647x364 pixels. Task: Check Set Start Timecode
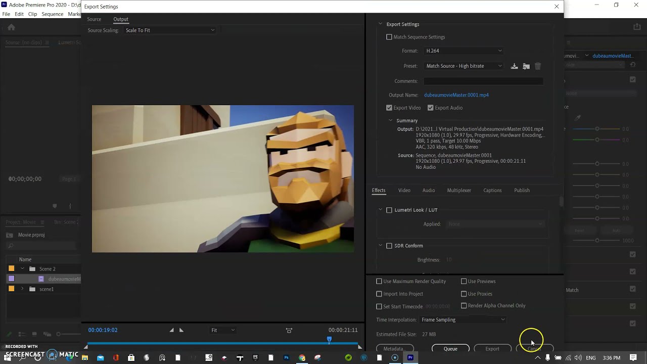[379, 306]
